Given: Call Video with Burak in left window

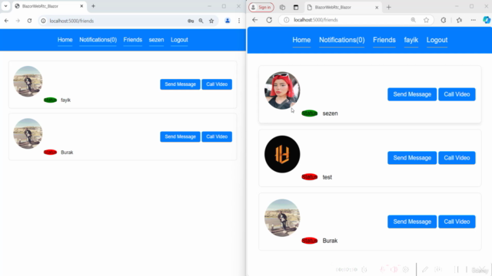Looking at the screenshot, I should pyautogui.click(x=217, y=136).
